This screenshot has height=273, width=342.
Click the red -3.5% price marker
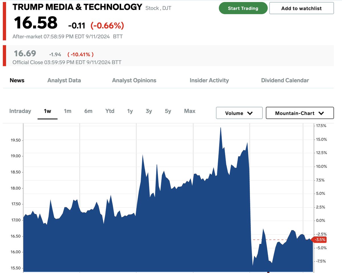point(319,240)
